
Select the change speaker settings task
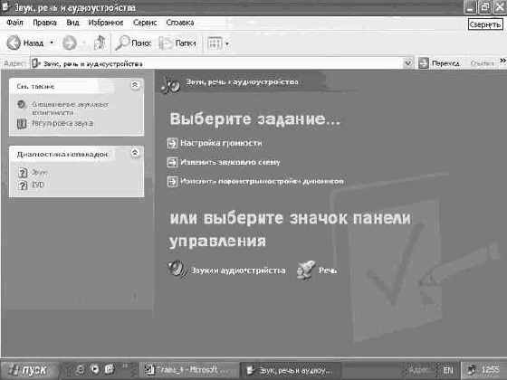click(262, 181)
